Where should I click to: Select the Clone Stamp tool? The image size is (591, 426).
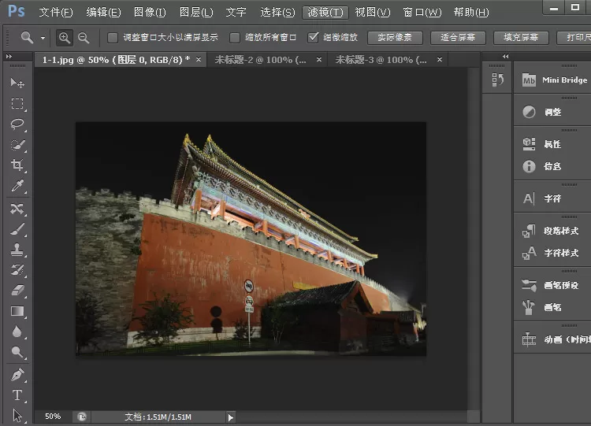tap(17, 250)
